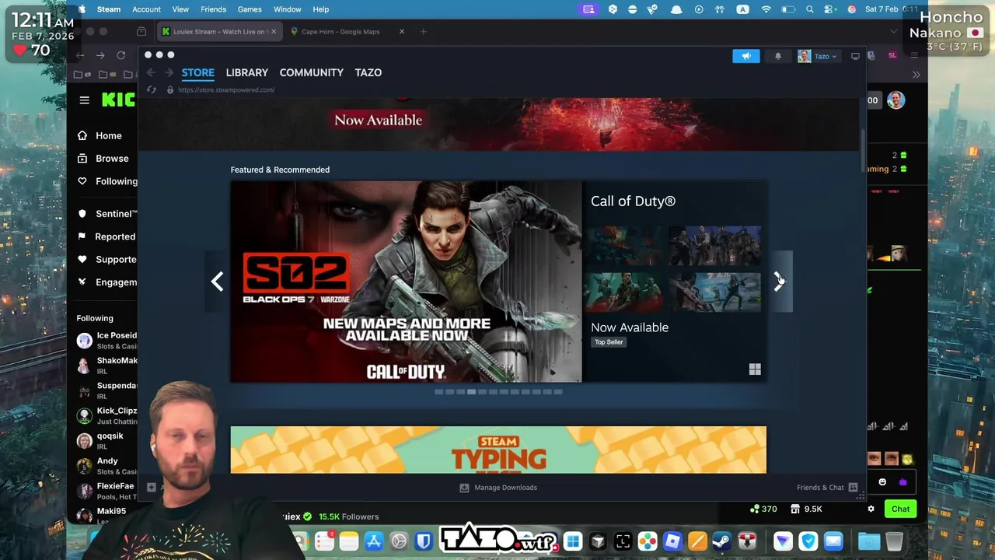Open the View menu in menu bar
995x560 pixels.
[180, 9]
